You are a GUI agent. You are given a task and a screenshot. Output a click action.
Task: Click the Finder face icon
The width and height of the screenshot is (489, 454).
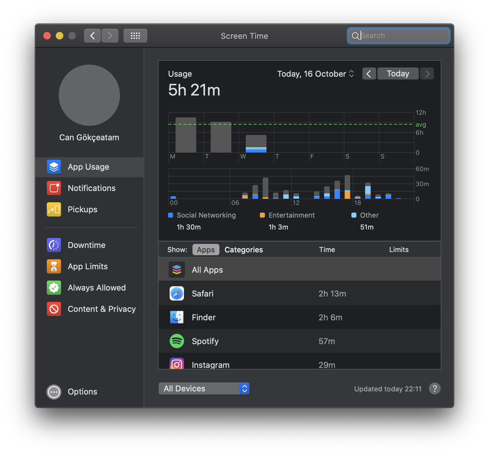click(177, 317)
